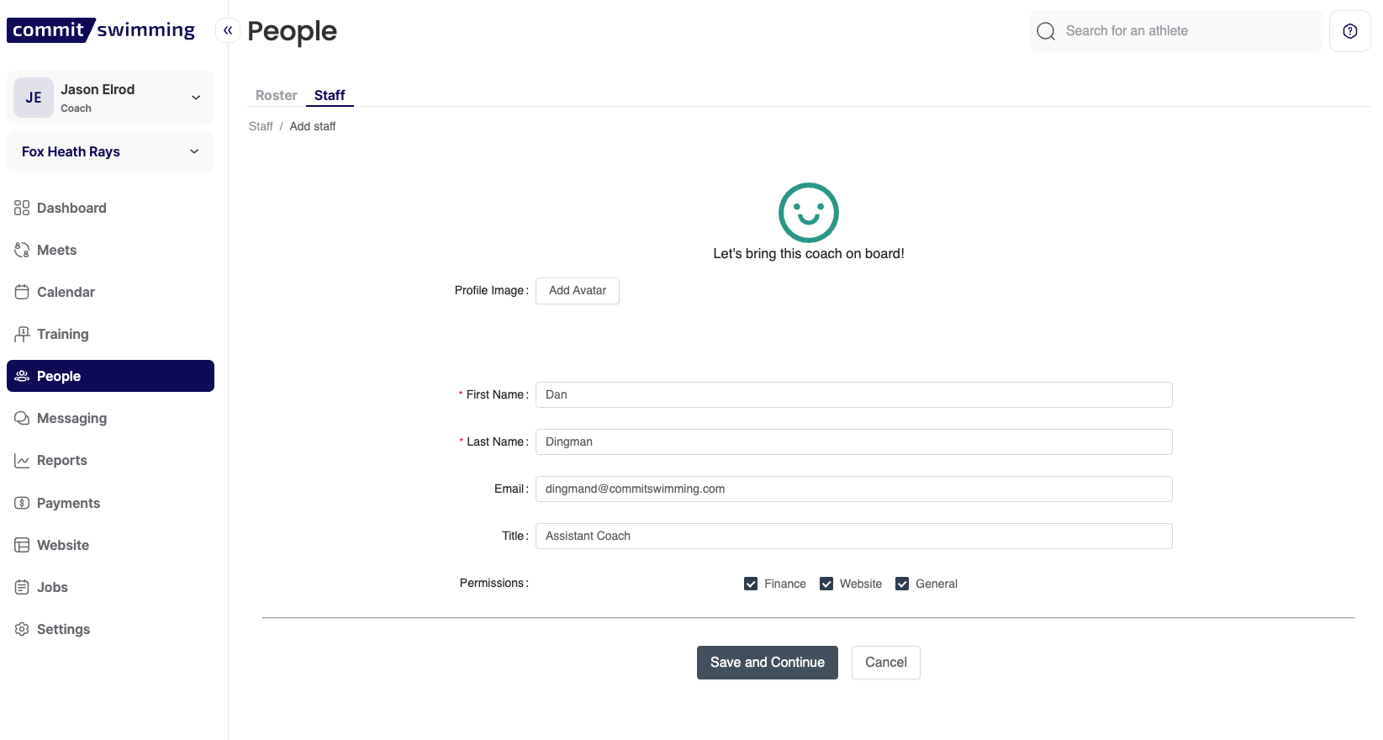Screen dimensions: 1383x740
Task: Open Messaging from the sidebar
Action: [x=110, y=418]
